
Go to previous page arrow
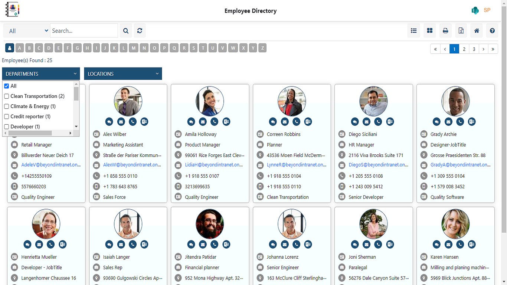(x=445, y=49)
